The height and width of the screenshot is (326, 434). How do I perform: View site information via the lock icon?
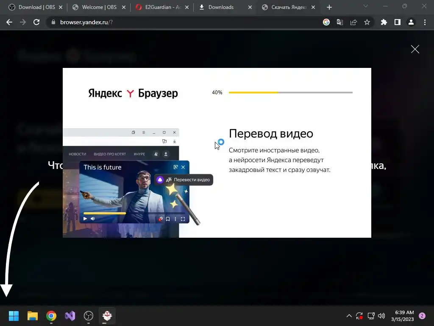pos(53,22)
